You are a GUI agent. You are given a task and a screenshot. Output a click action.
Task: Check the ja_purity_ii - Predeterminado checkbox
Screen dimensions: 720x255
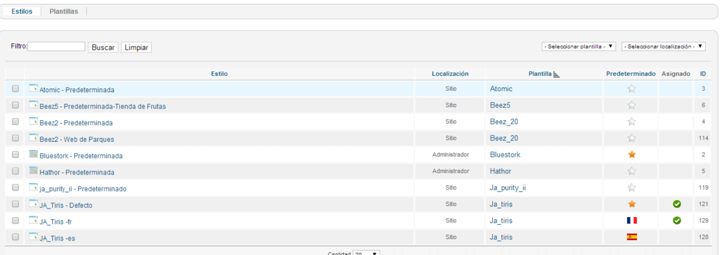[15, 187]
